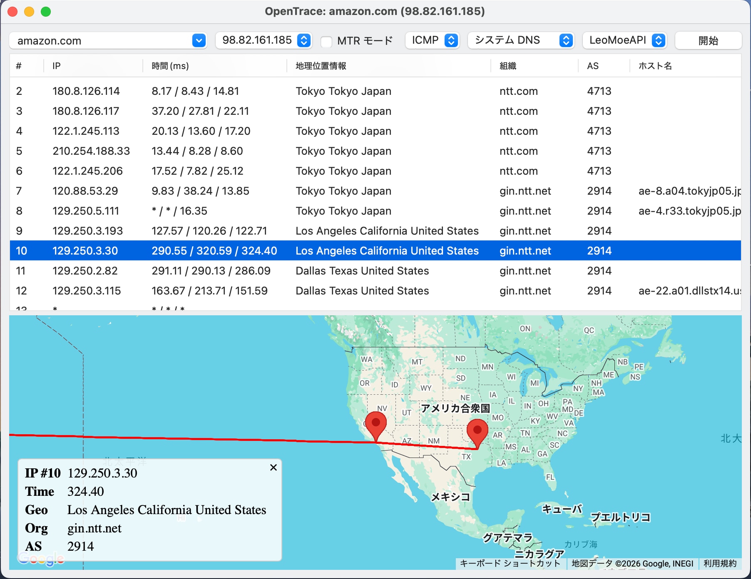Screen dimensions: 751x579
Task: Click the キーボード ショートカット map button
Action: (510, 564)
